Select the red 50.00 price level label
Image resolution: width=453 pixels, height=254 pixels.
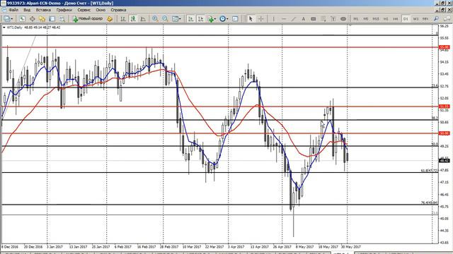[x=444, y=133]
